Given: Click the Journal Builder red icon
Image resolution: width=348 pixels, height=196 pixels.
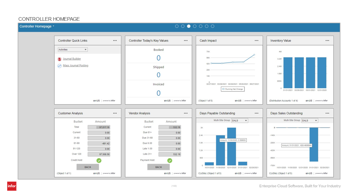Looking at the screenshot, I should pyautogui.click(x=60, y=59).
